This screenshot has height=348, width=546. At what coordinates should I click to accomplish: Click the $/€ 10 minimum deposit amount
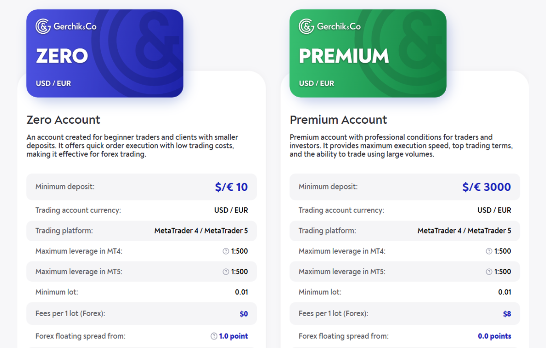pyautogui.click(x=231, y=187)
